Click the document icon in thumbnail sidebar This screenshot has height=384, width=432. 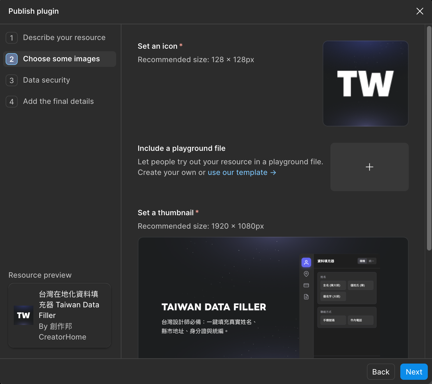[x=306, y=297]
